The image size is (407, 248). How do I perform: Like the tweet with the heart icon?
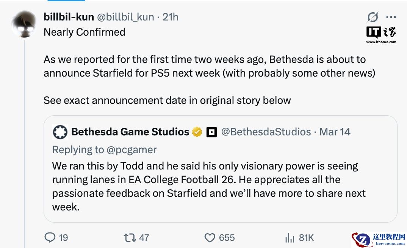[x=210, y=237]
